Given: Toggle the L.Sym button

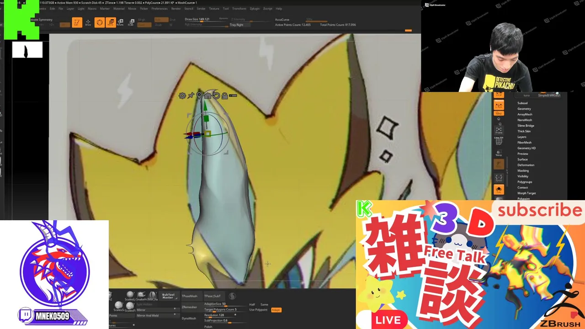Looking at the screenshot, I should coord(499,105).
